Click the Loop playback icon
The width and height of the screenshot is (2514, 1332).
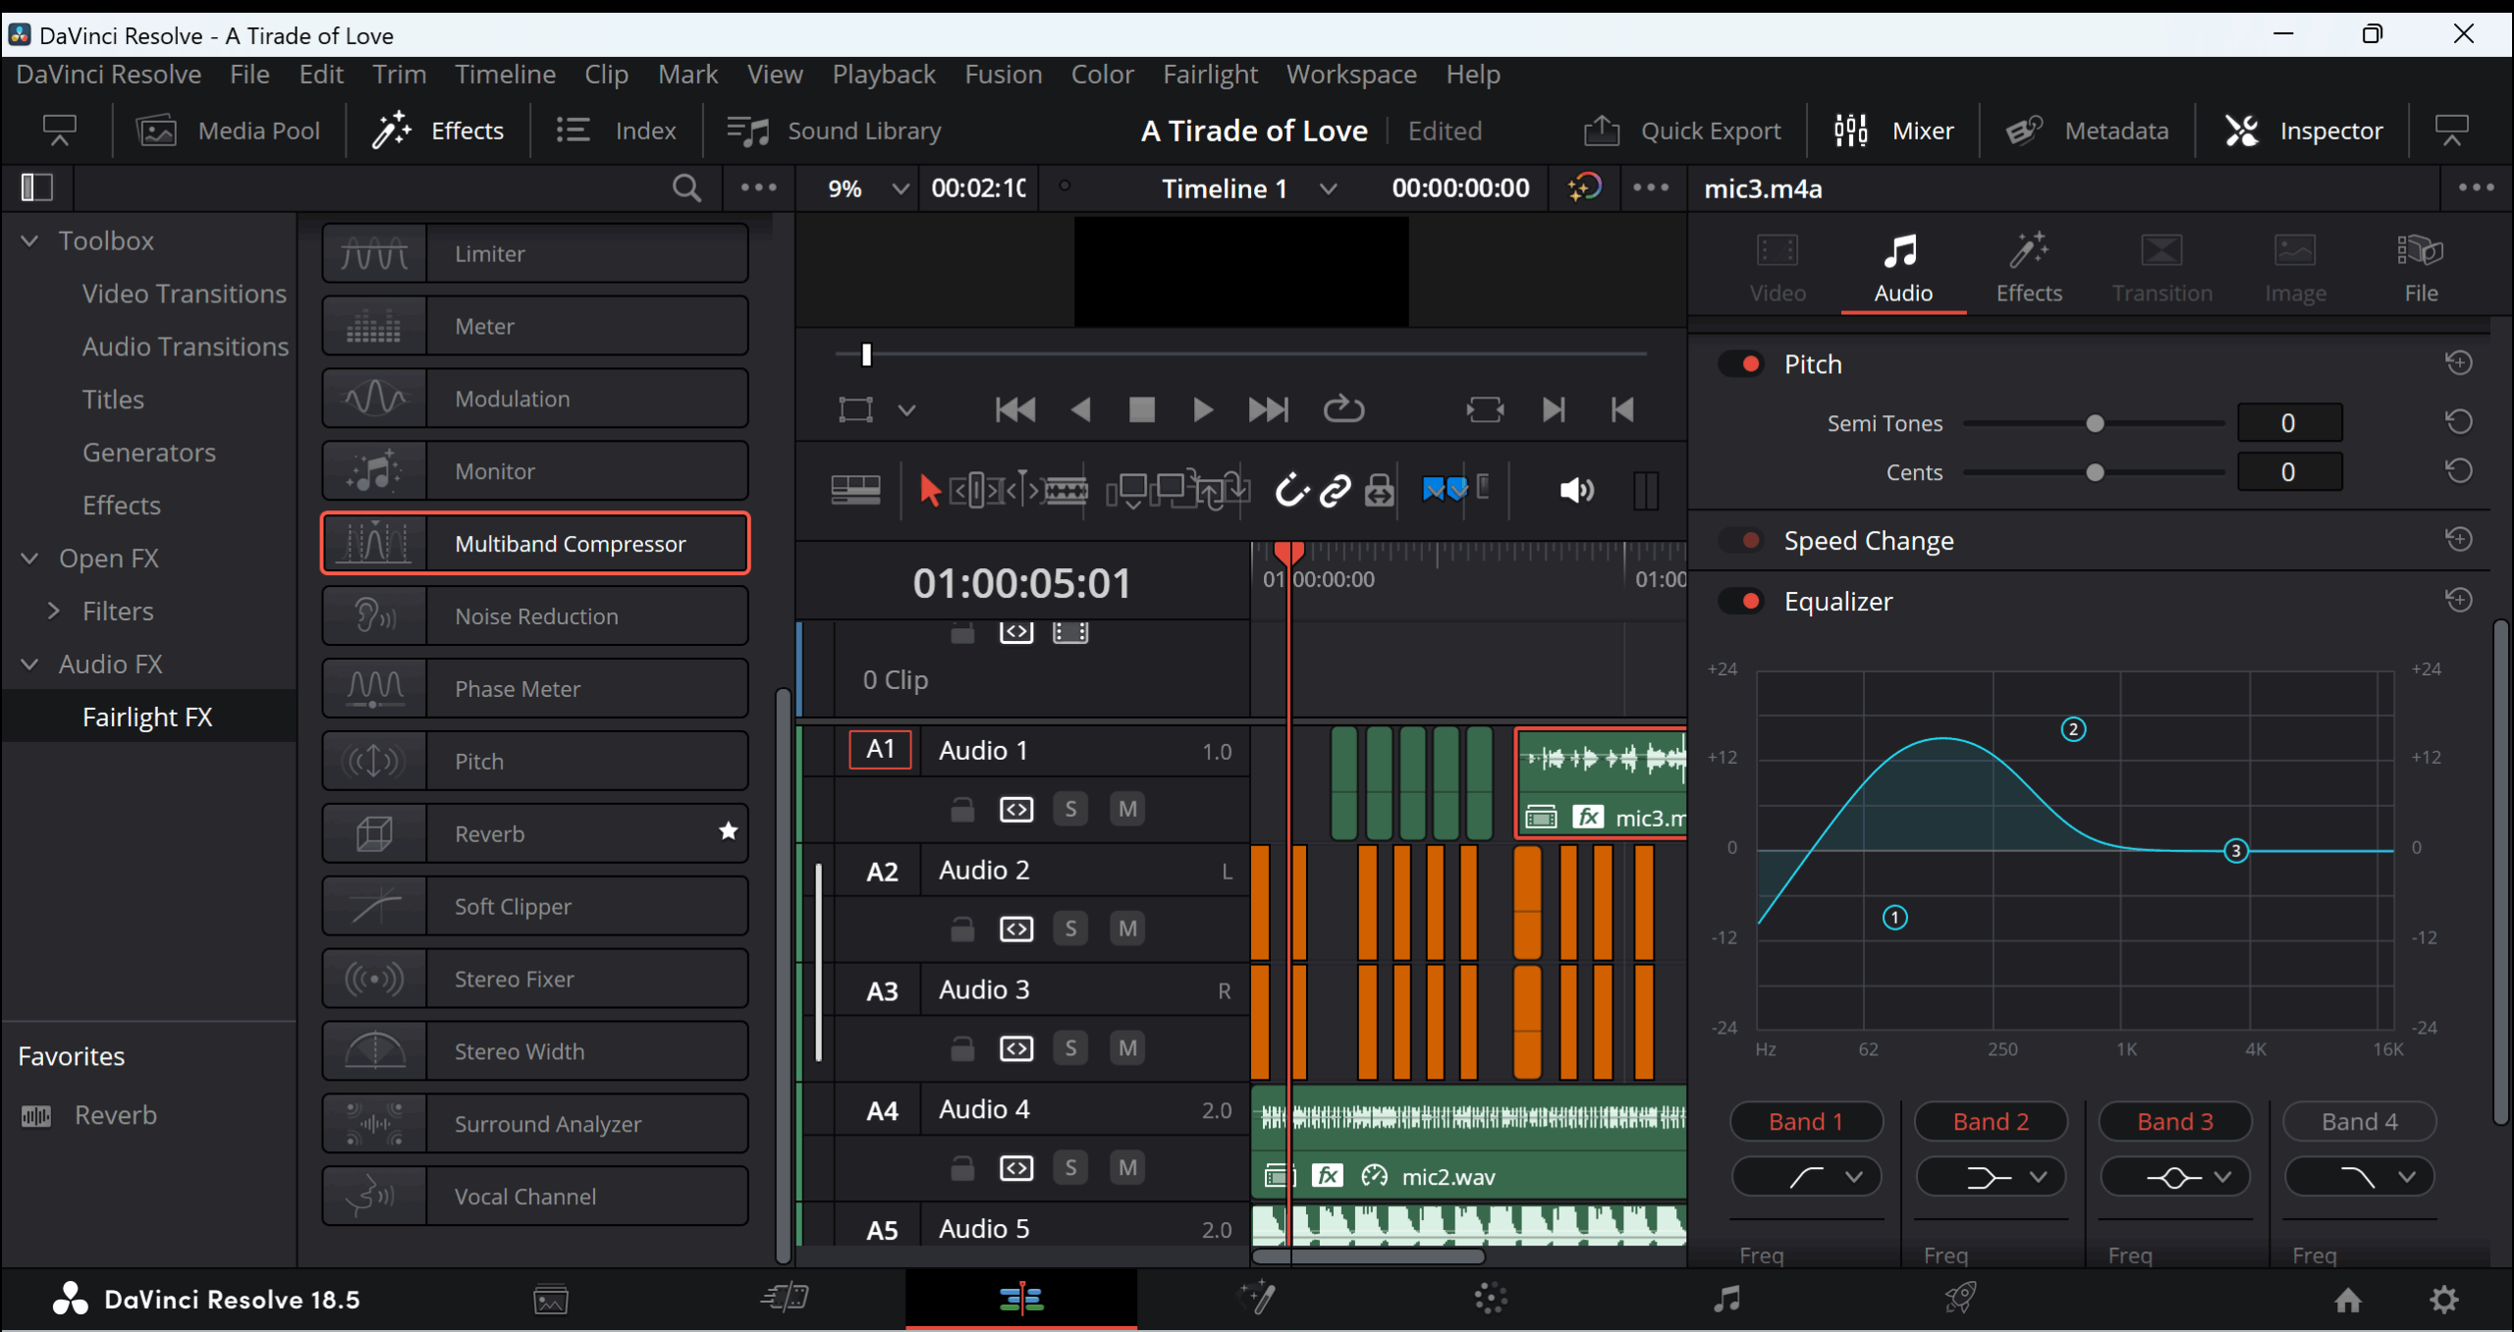(1343, 409)
